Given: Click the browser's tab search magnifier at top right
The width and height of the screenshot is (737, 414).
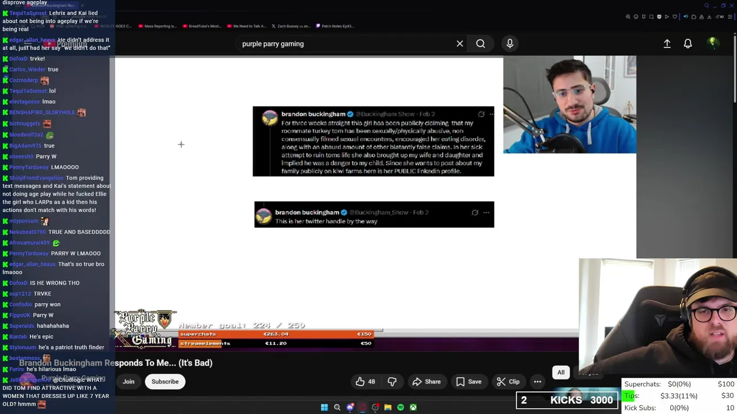Looking at the screenshot, I should pos(706,6).
